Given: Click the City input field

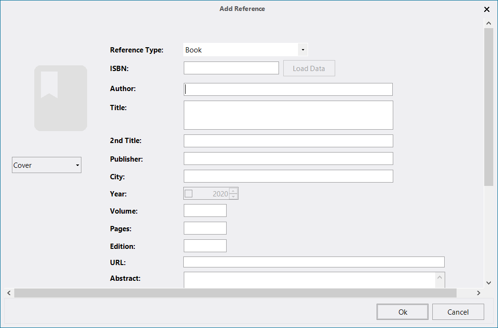Looking at the screenshot, I should pyautogui.click(x=288, y=176).
